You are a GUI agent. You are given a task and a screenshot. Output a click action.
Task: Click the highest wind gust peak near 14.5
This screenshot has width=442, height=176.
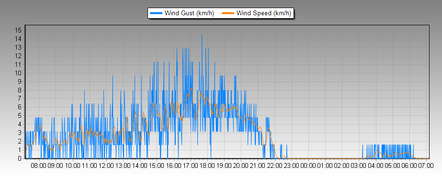click(202, 35)
